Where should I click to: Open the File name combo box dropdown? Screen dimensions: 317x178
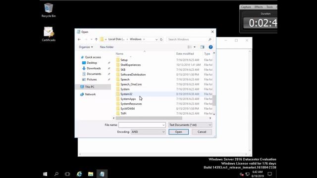tap(163, 125)
